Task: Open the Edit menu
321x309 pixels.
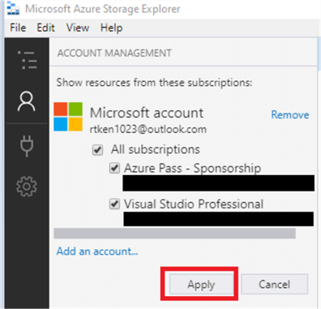Action: 45,28
